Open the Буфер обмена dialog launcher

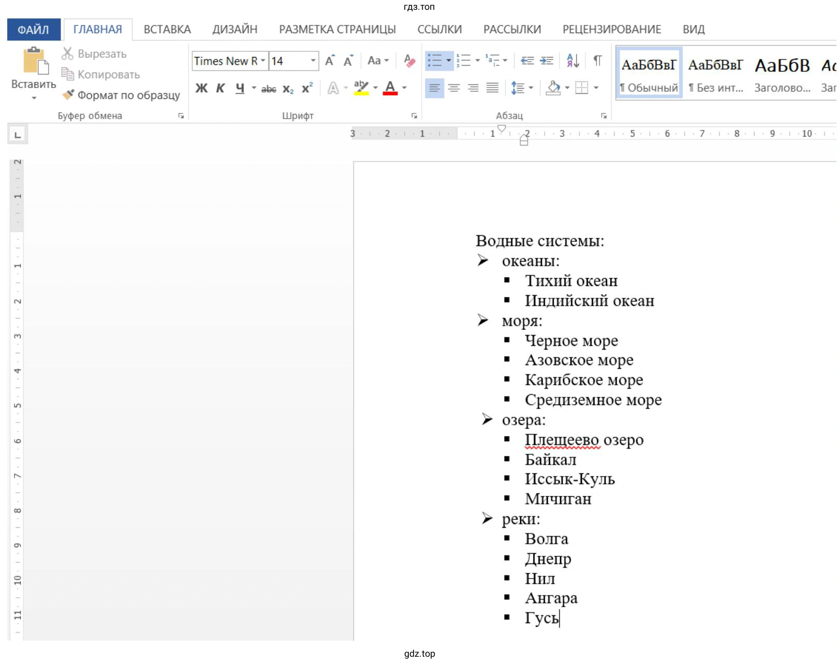tap(181, 116)
